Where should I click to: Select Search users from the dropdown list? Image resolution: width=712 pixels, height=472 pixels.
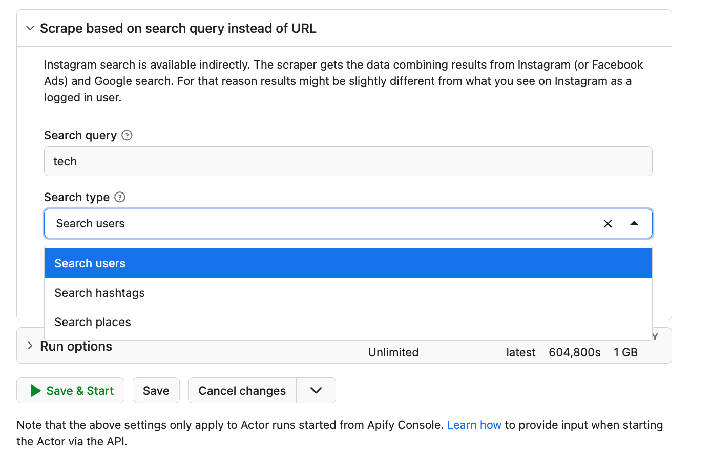tap(90, 263)
